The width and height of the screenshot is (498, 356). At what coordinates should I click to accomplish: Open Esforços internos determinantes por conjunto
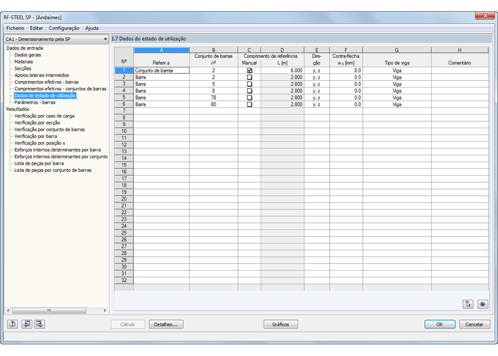61,157
